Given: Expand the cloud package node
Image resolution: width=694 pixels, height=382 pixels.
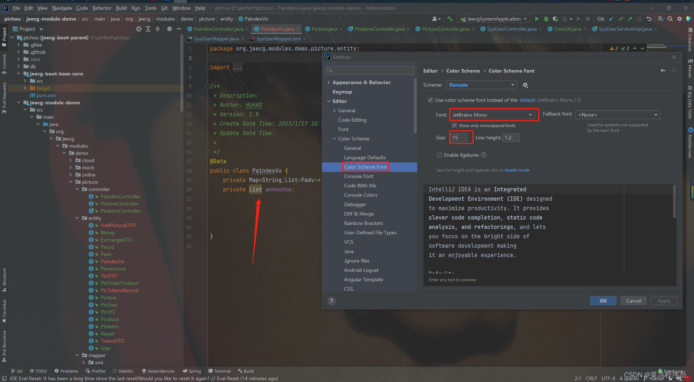Looking at the screenshot, I should tap(70, 160).
